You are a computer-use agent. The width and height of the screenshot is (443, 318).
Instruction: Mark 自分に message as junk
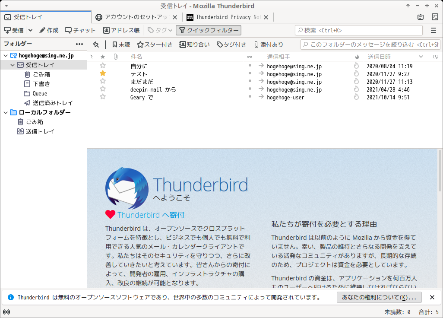tap(357, 66)
